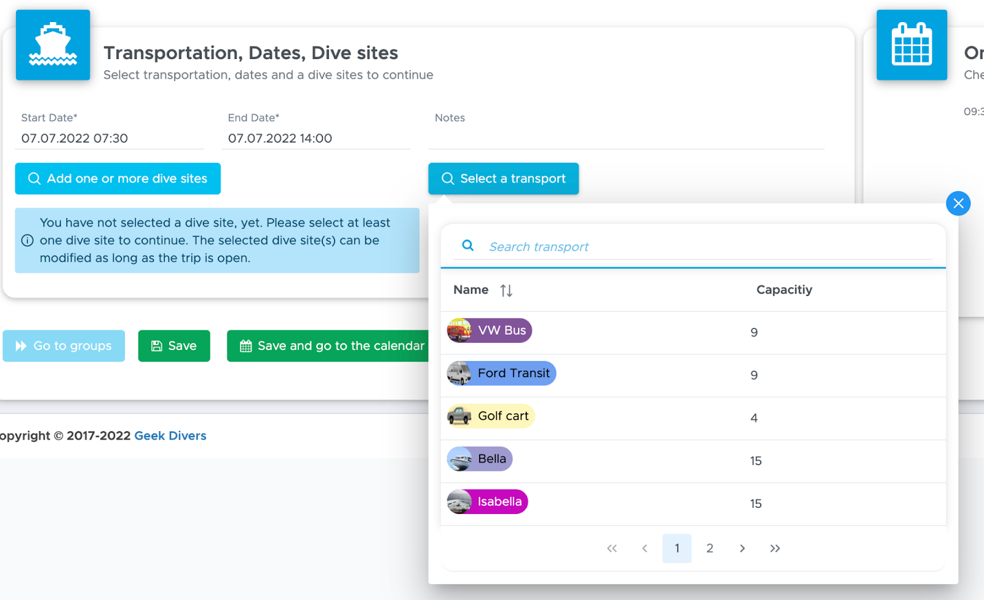984x600 pixels.
Task: Click the Start Date field
Action: 109,138
